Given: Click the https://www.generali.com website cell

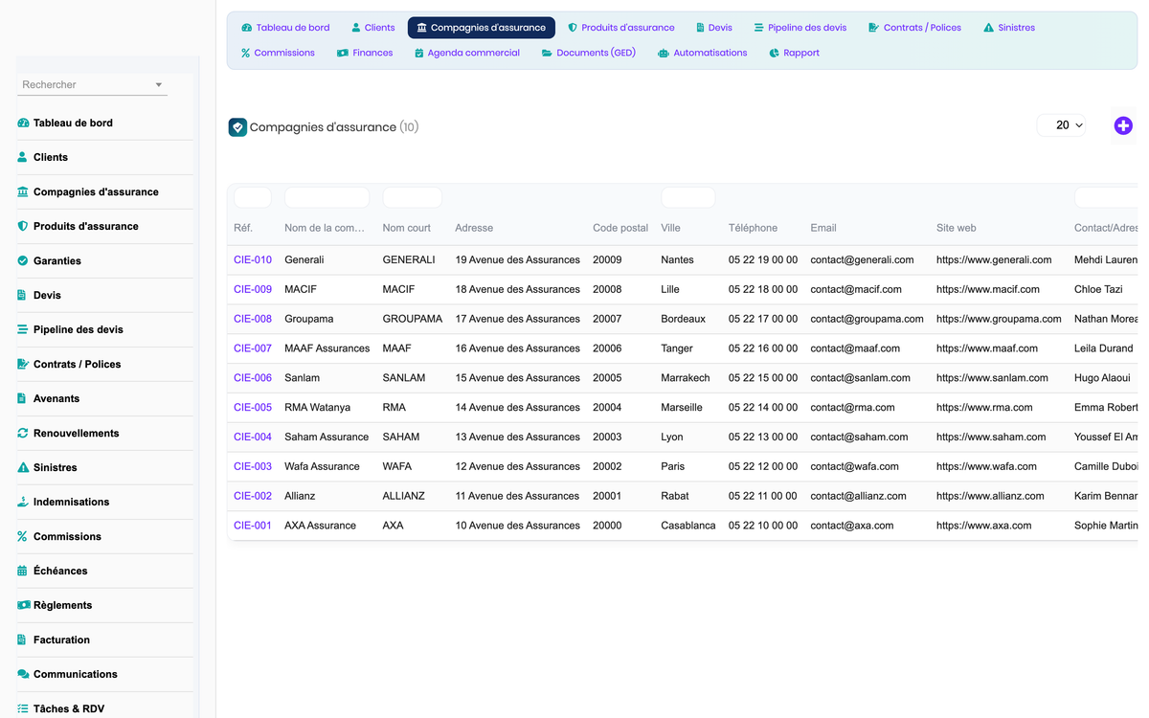Looking at the screenshot, I should [x=994, y=259].
